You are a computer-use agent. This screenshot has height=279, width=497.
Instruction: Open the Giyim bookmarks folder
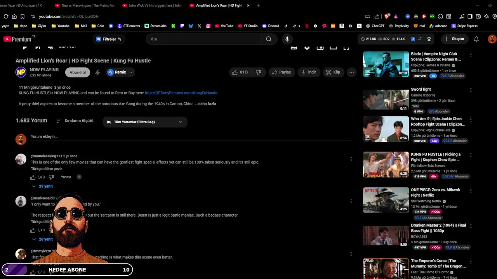(x=39, y=26)
